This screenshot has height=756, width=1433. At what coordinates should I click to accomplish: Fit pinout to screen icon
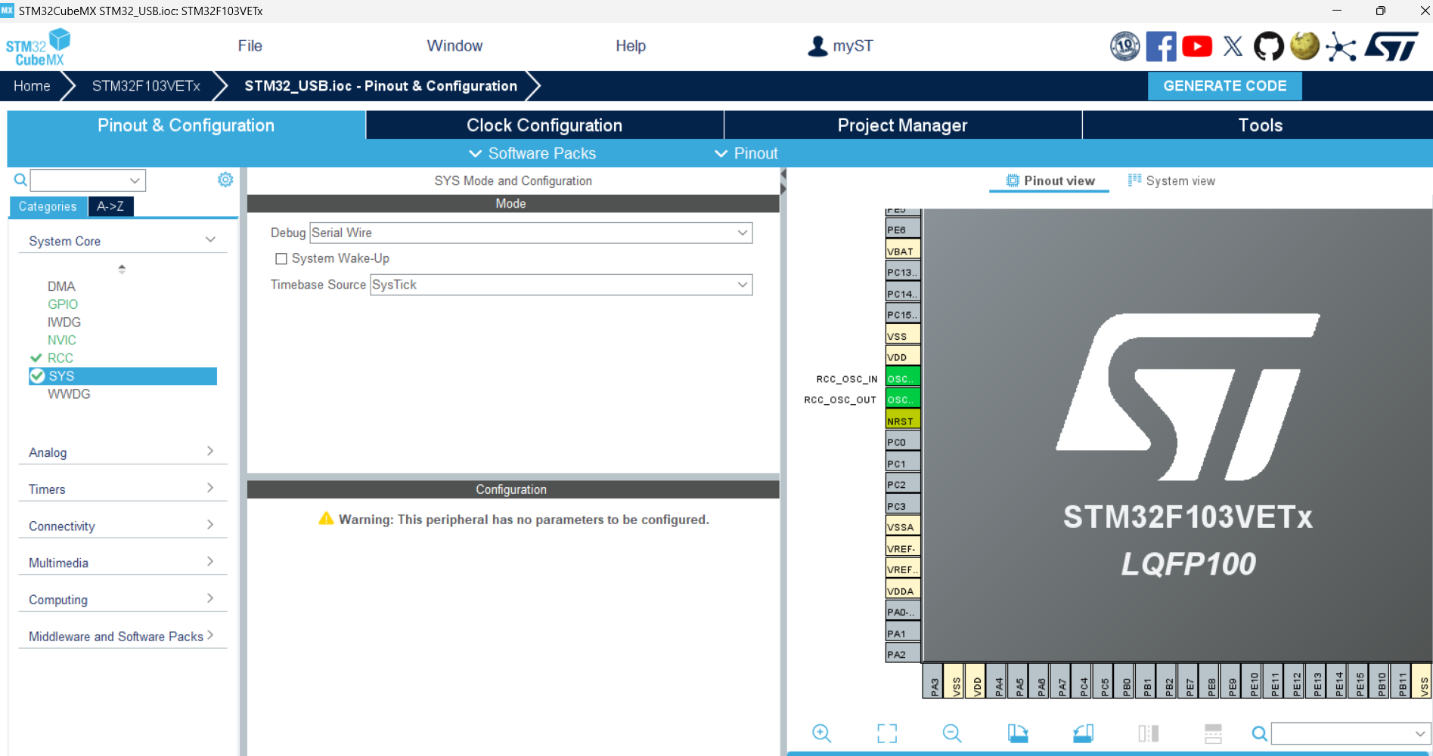(887, 733)
